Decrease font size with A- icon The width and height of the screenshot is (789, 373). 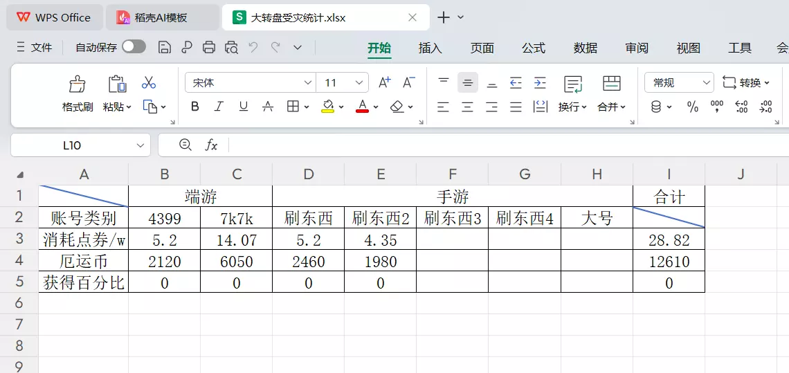tap(409, 82)
